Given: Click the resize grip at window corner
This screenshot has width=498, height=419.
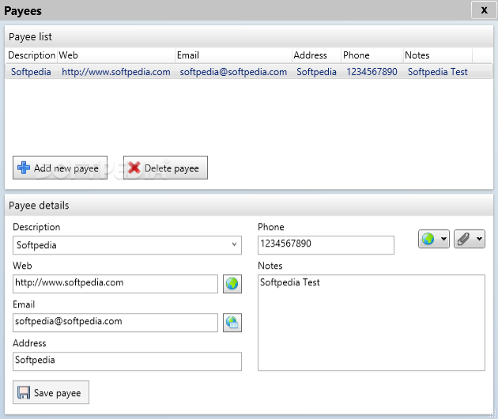Looking at the screenshot, I should 493,414.
